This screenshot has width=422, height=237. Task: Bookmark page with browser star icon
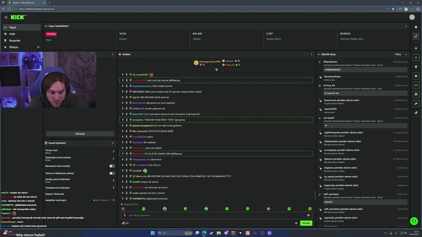pos(393,9)
